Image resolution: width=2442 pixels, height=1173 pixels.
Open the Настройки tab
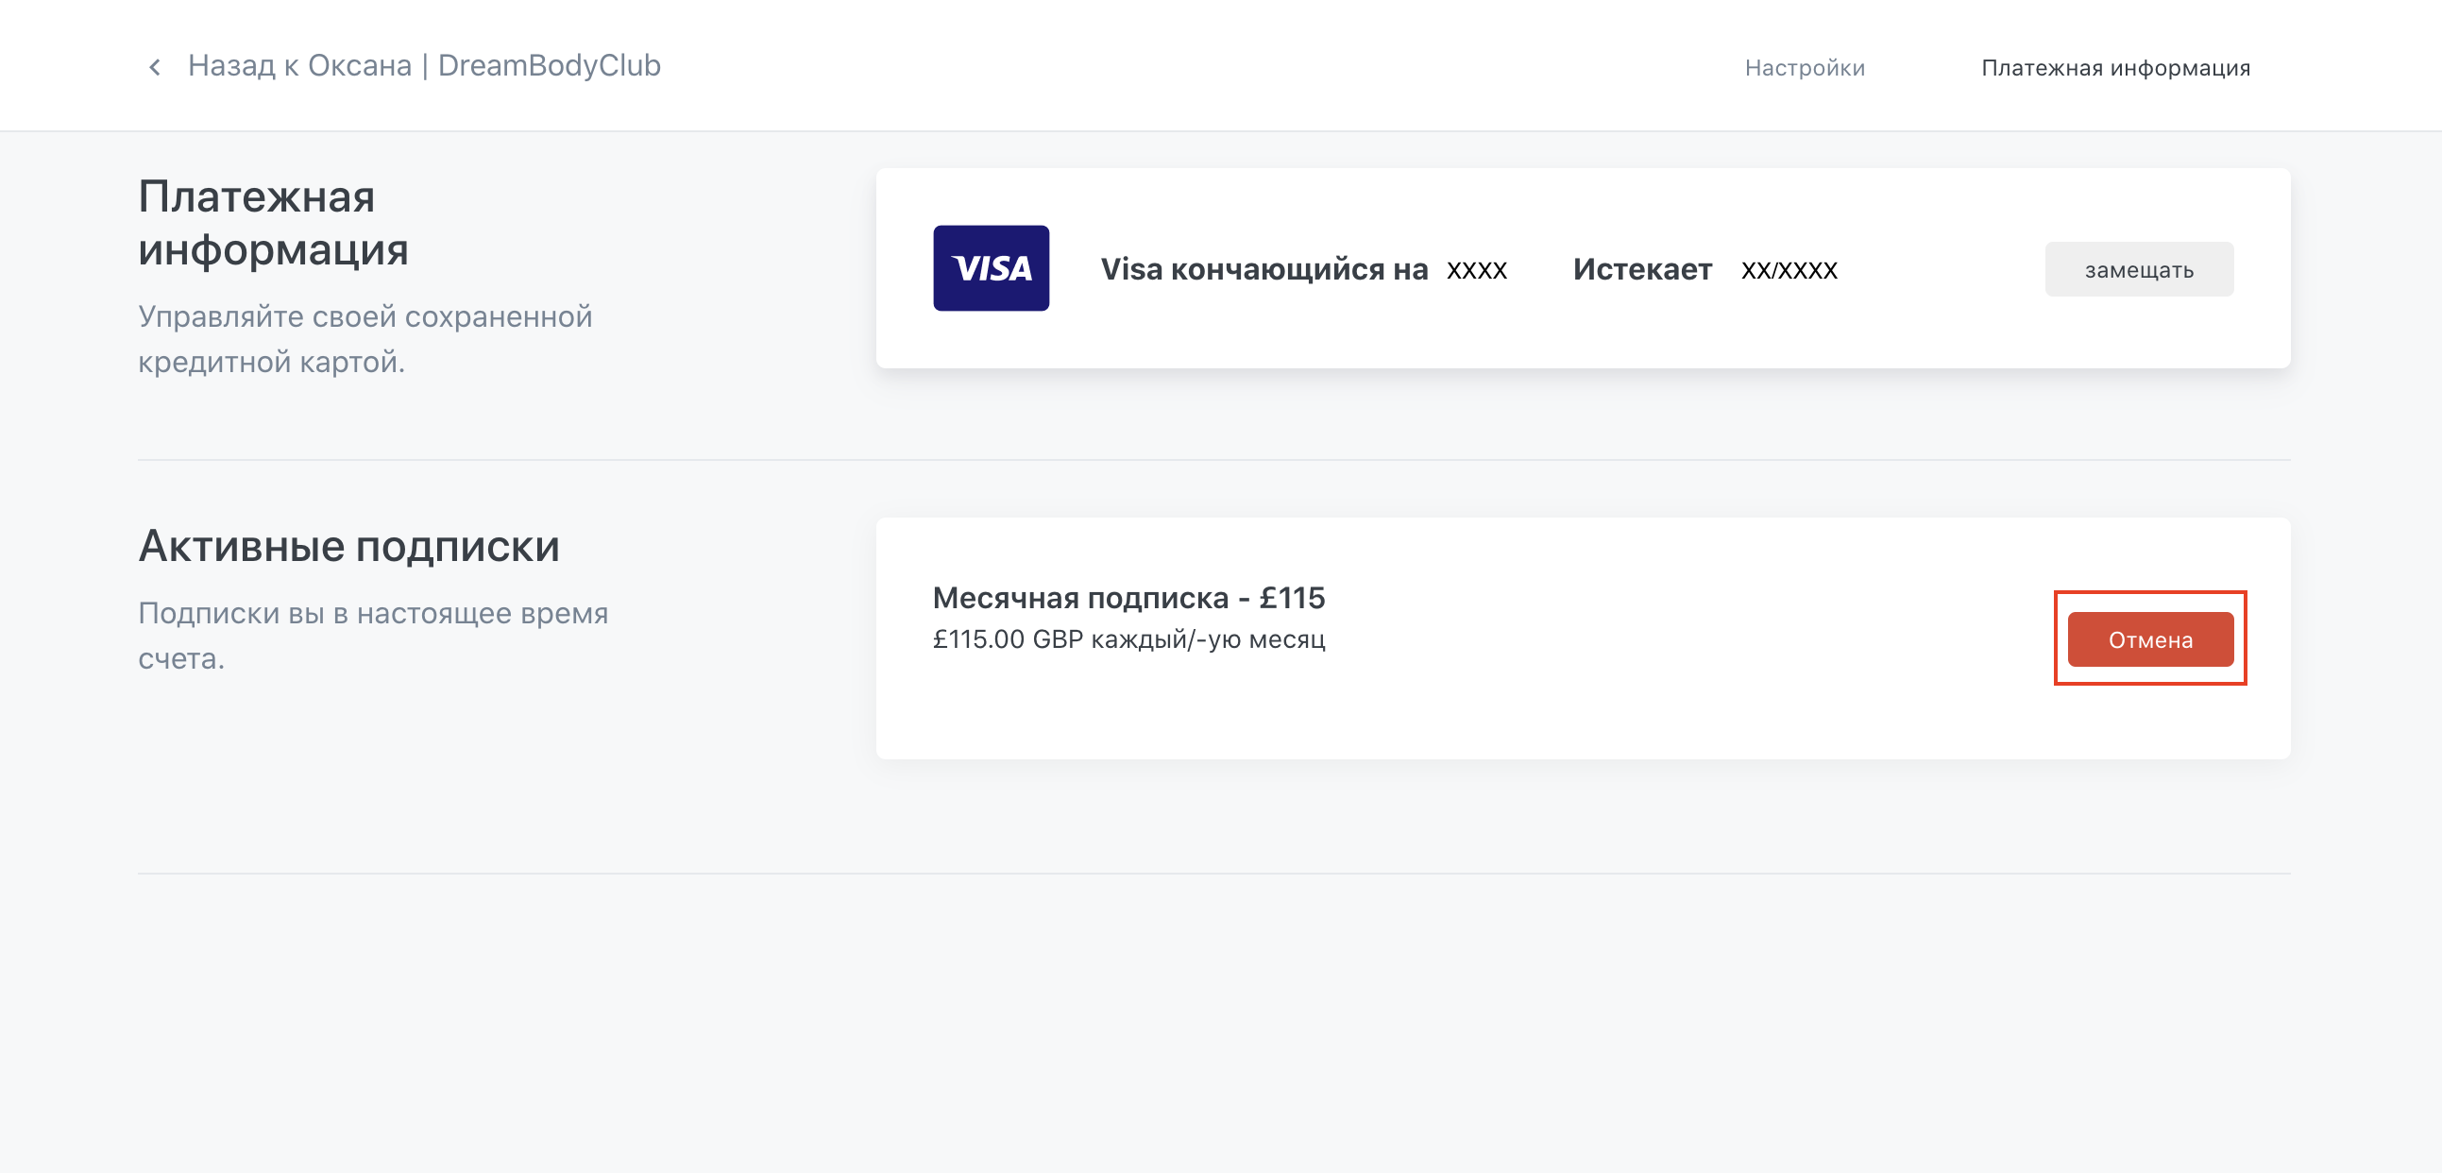click(1804, 68)
